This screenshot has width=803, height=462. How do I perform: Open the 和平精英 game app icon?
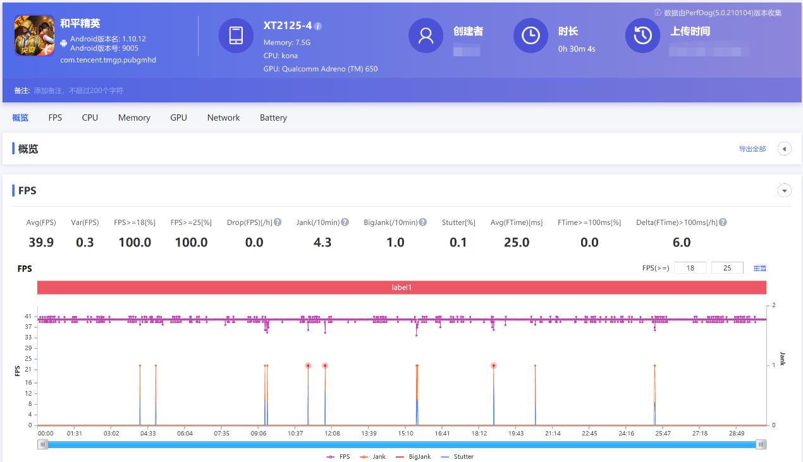(34, 35)
